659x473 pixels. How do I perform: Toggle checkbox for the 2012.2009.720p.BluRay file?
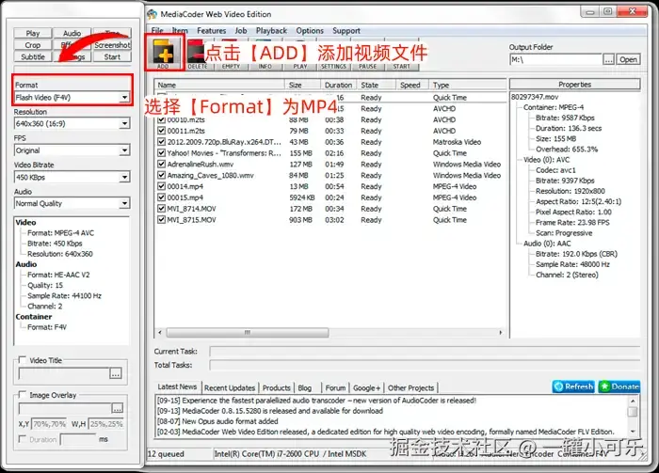pyautogui.click(x=161, y=142)
